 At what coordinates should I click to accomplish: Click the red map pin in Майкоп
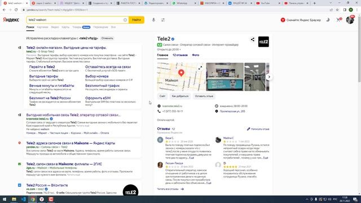pyautogui.click(x=181, y=73)
